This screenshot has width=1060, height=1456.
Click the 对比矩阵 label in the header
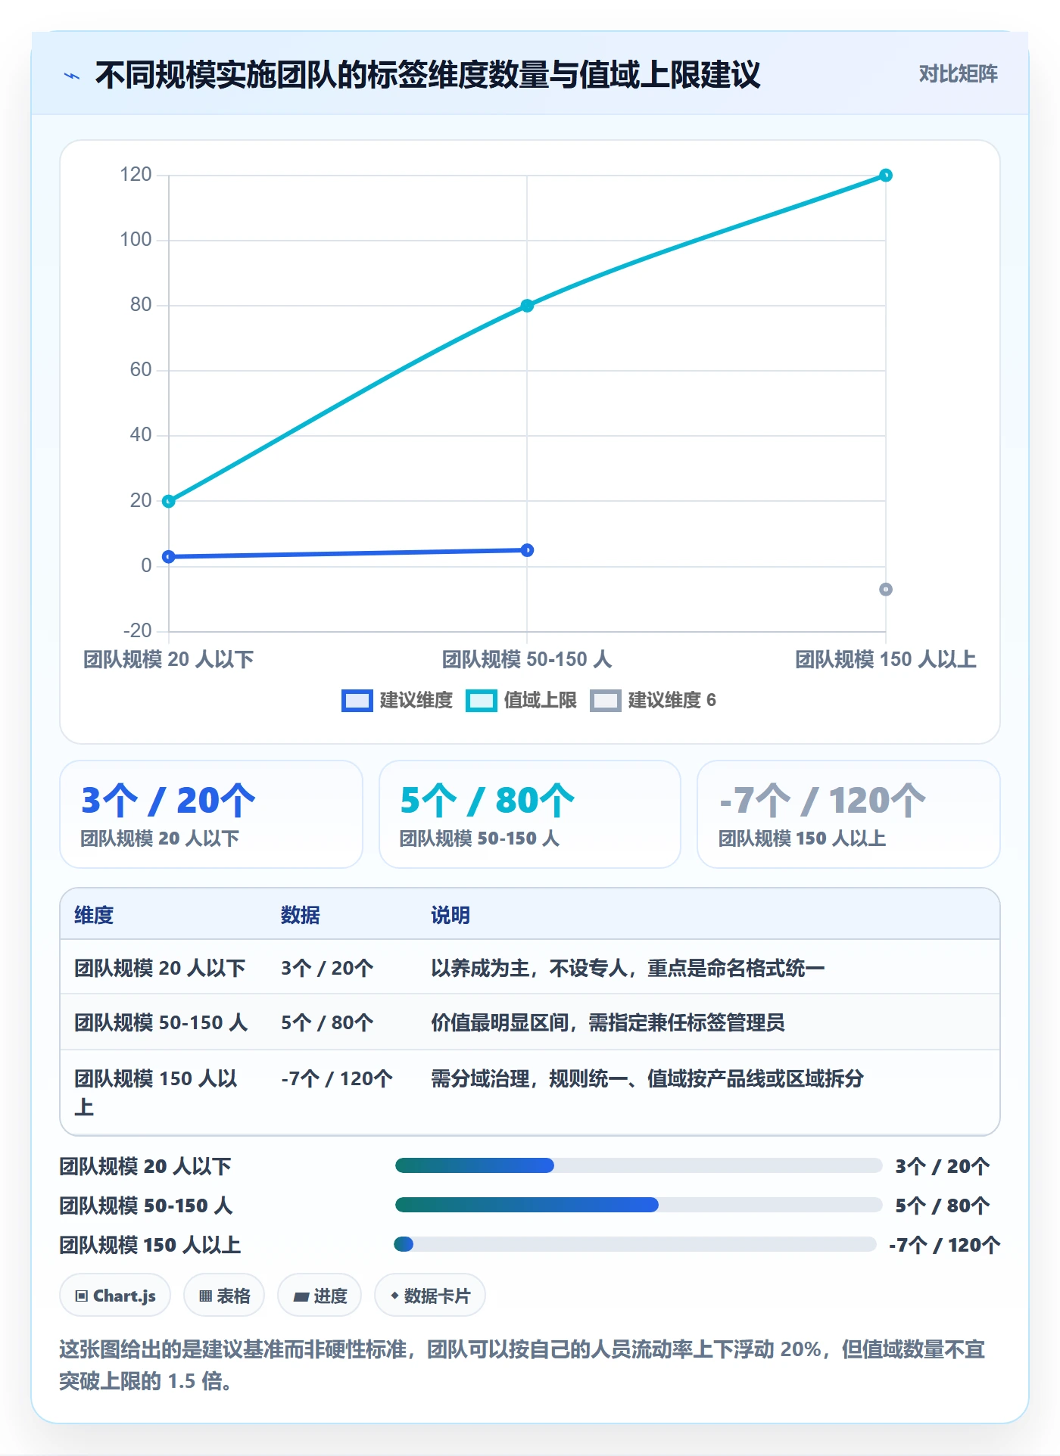(x=958, y=74)
